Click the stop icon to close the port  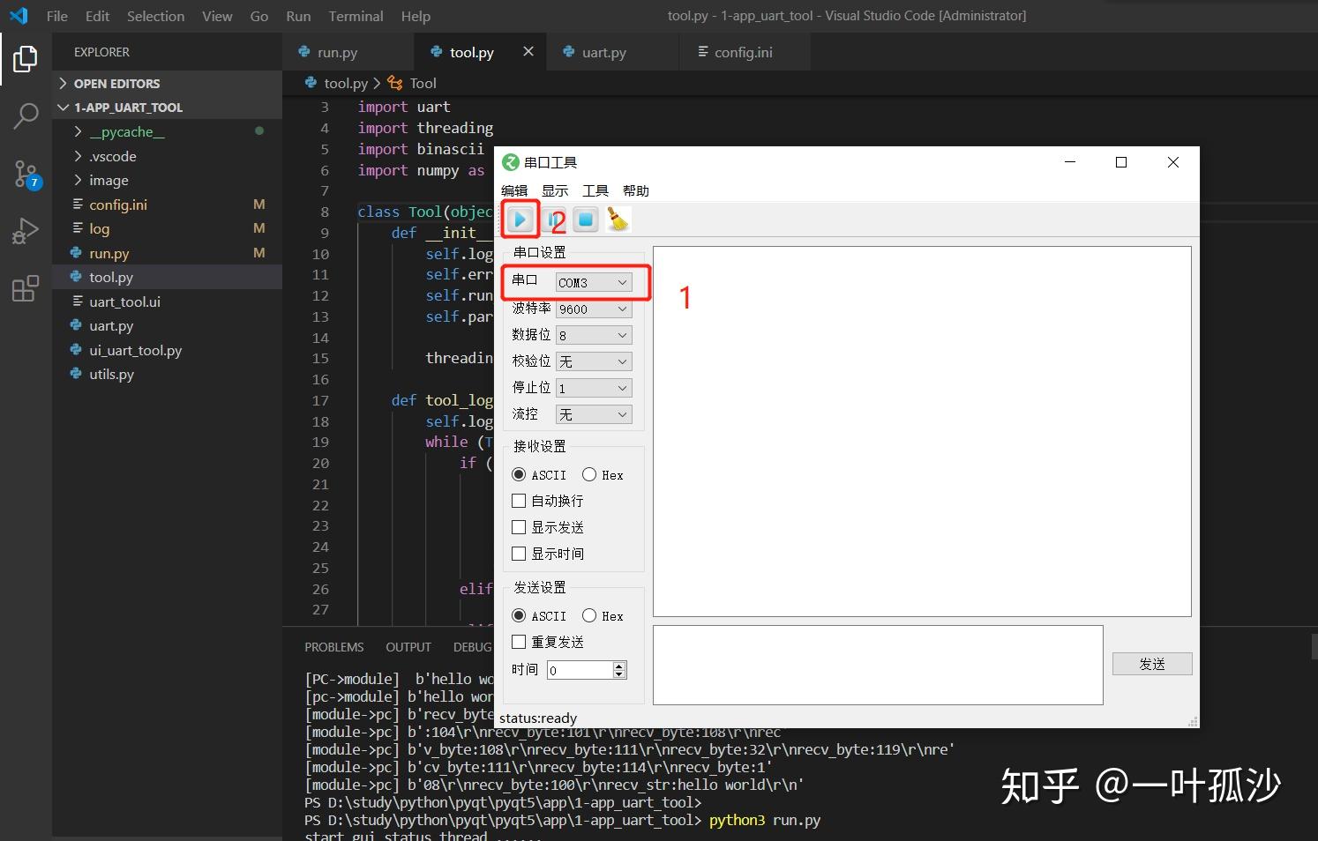[x=585, y=220]
